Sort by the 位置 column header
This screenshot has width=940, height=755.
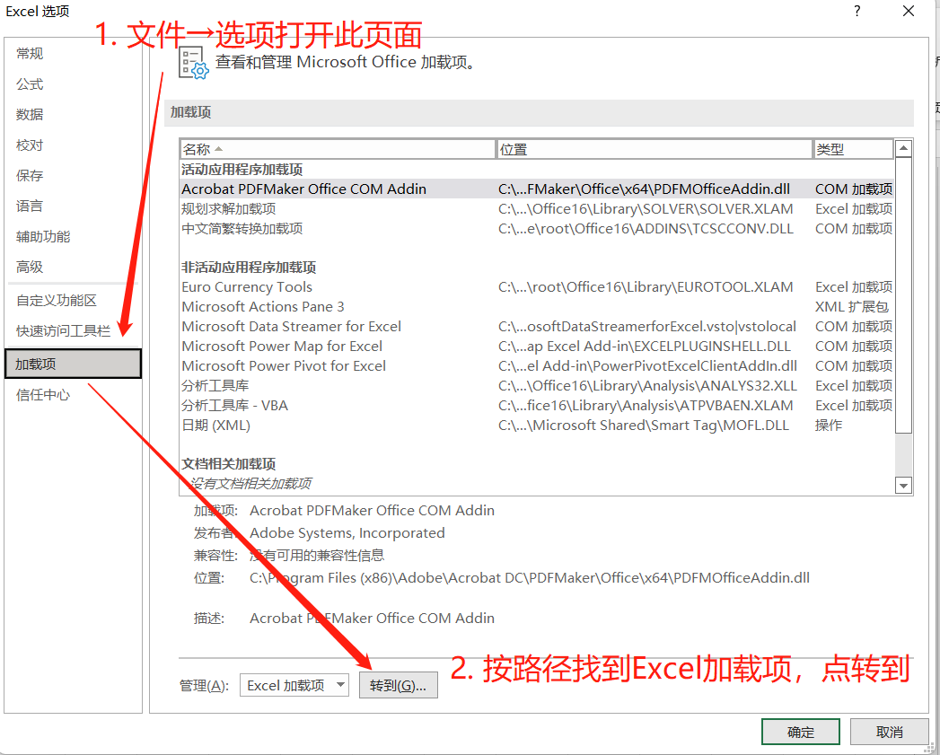coord(654,149)
